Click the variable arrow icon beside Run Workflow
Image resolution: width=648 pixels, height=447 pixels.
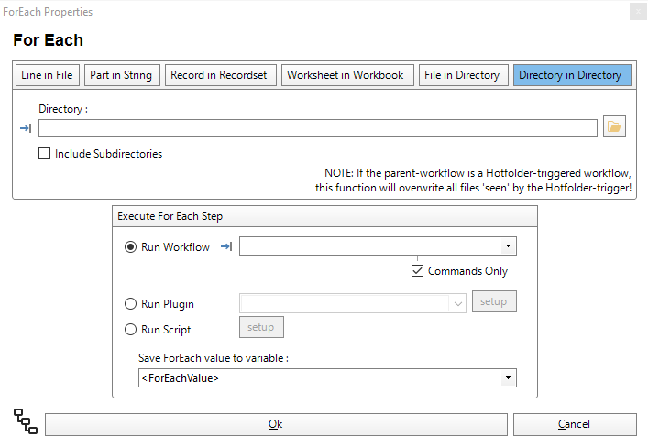coord(226,246)
